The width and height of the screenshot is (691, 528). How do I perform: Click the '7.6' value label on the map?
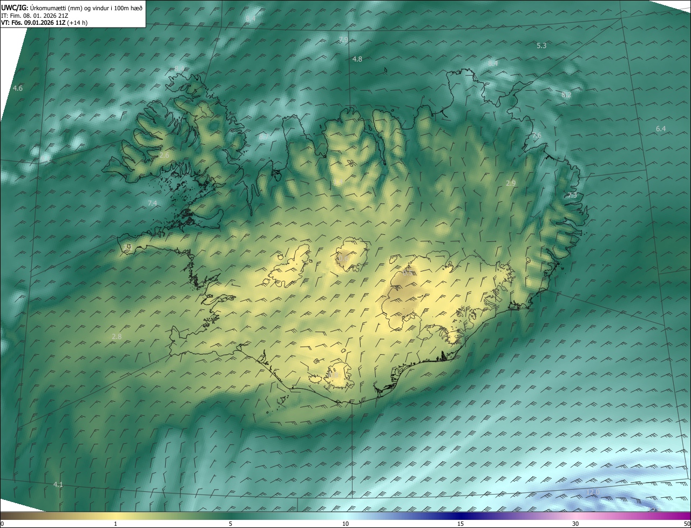(536, 136)
